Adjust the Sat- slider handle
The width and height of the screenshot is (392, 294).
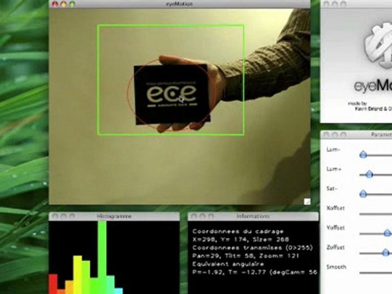(x=363, y=194)
